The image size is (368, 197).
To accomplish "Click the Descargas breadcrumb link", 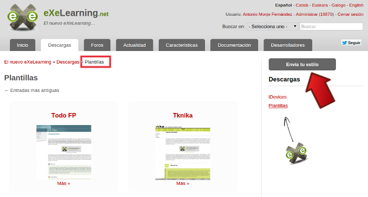I will click(x=68, y=62).
